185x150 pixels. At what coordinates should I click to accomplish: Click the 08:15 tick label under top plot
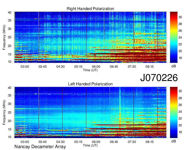(x=149, y=67)
